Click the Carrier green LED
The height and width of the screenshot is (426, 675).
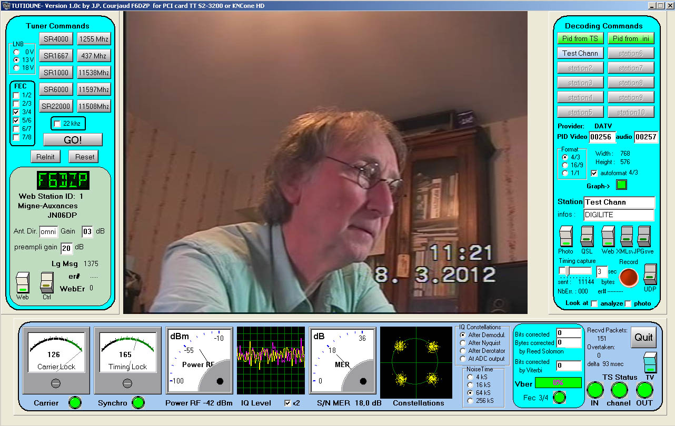tap(75, 403)
